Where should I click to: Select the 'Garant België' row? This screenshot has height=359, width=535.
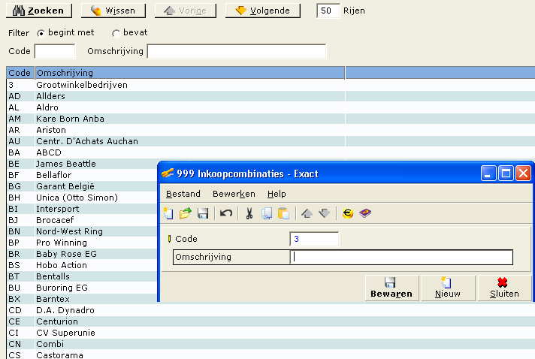(x=82, y=186)
